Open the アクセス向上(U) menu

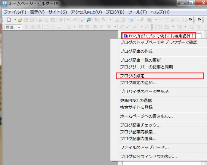point(86,12)
